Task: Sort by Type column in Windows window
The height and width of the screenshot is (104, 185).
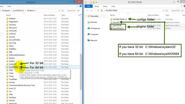Action: coord(63,15)
